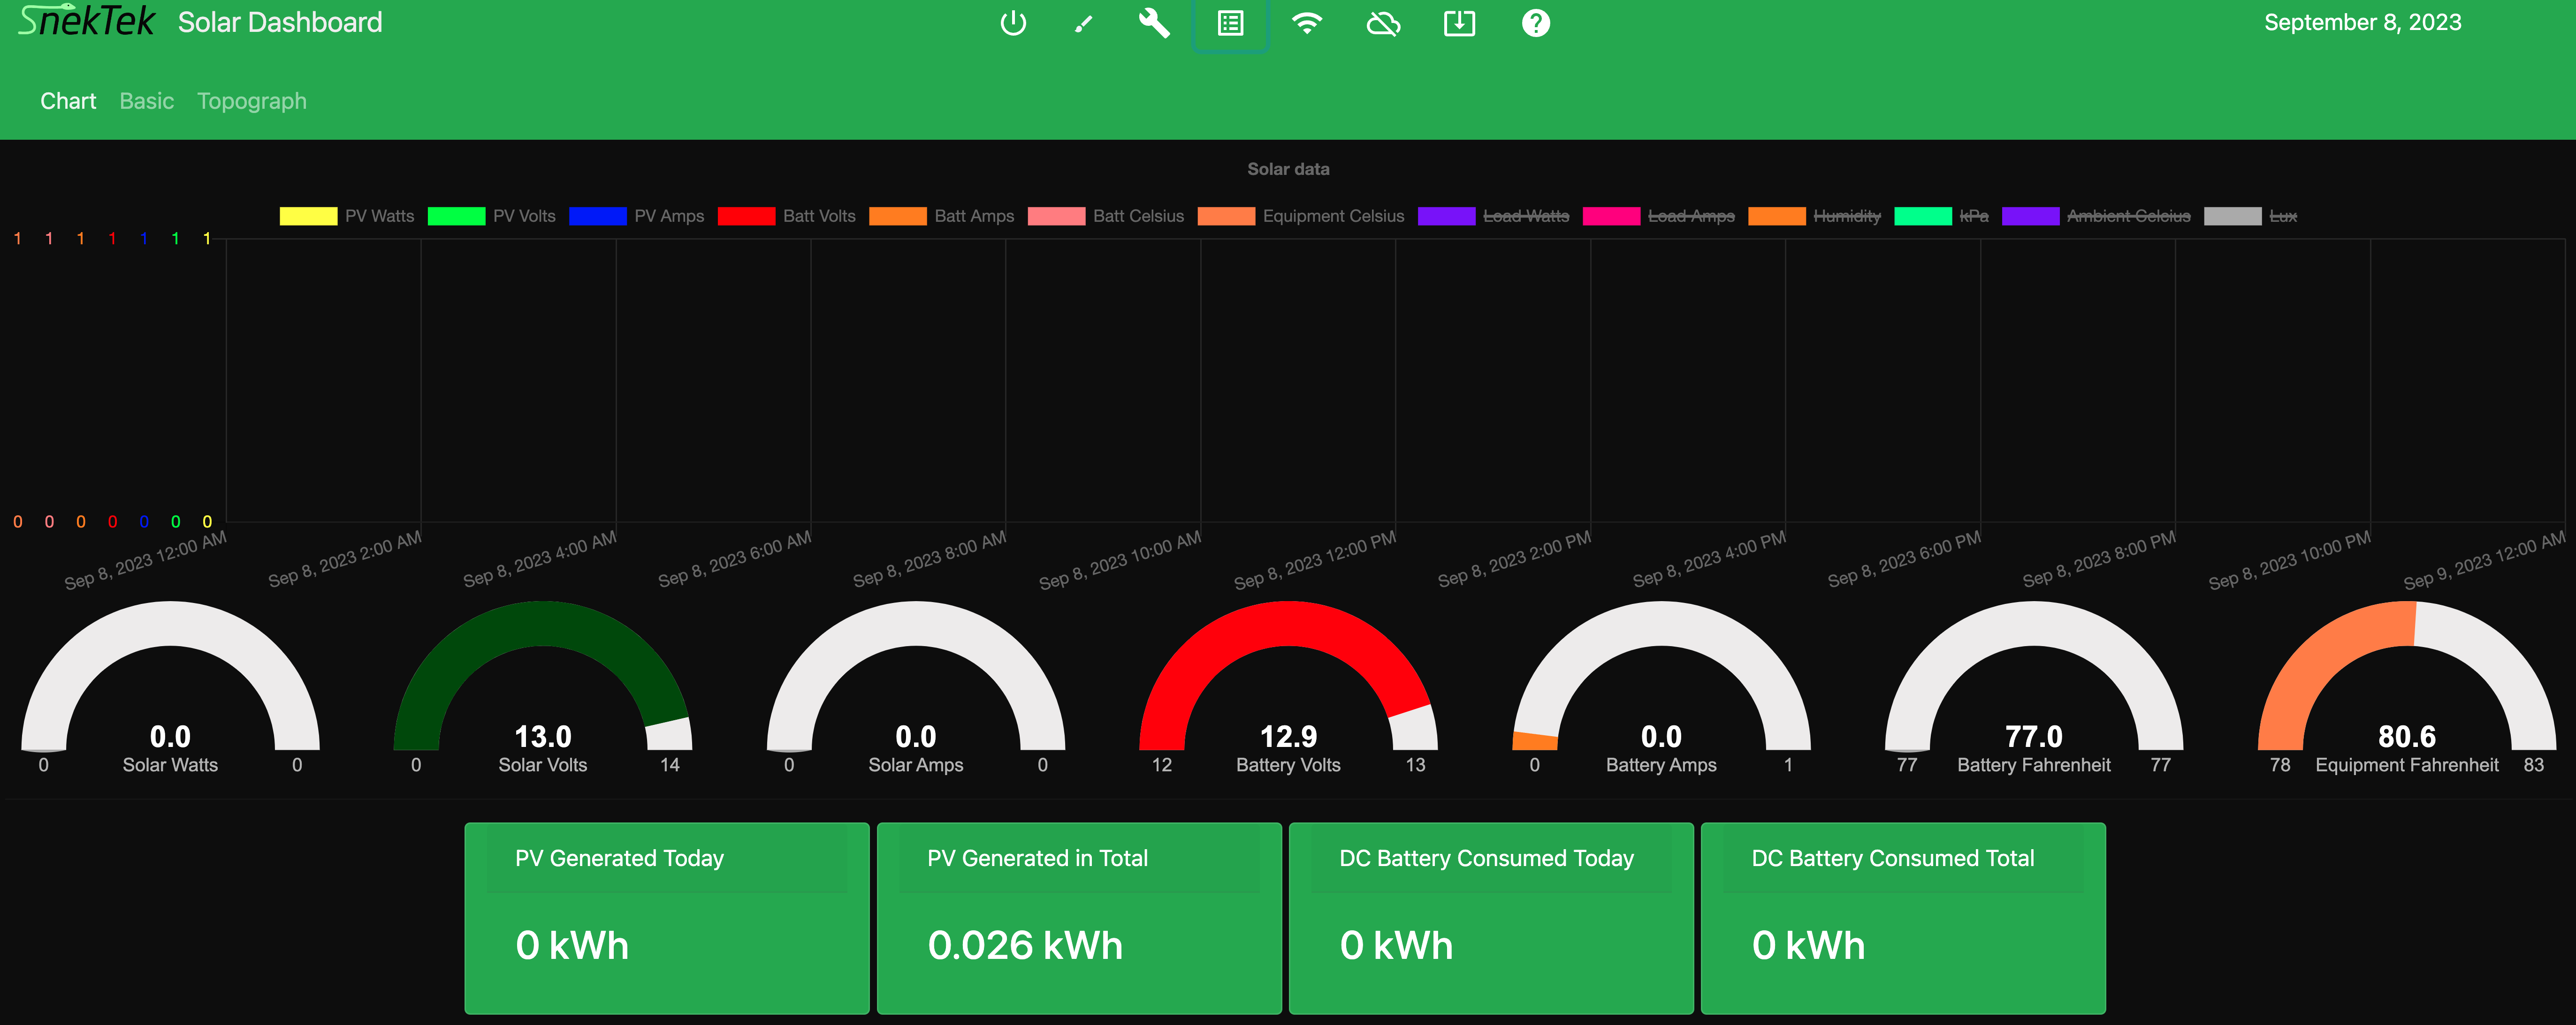Viewport: 2576px width, 1025px height.
Task: Toggle the Lux legend entry
Action: (x=2283, y=216)
